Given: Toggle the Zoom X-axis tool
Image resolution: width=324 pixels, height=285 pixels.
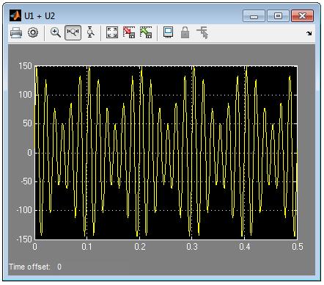Looking at the screenshot, I should tap(73, 32).
